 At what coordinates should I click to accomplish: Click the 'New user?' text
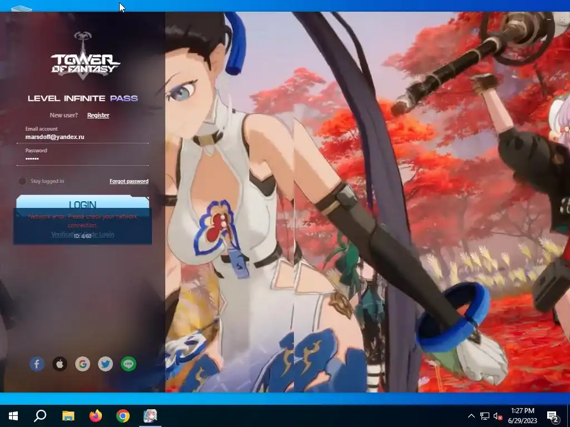[63, 115]
